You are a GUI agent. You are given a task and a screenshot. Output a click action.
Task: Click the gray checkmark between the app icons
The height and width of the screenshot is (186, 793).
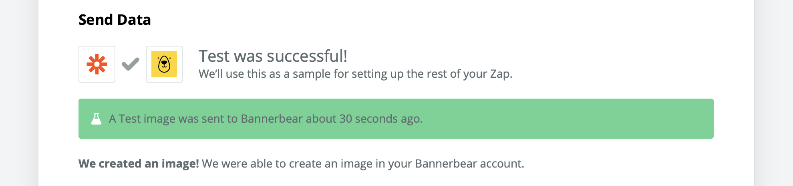pos(131,64)
